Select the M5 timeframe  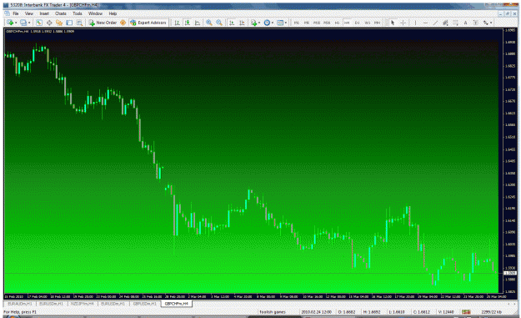tap(307, 23)
